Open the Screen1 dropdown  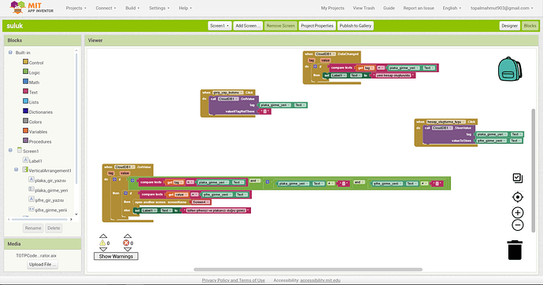point(220,26)
